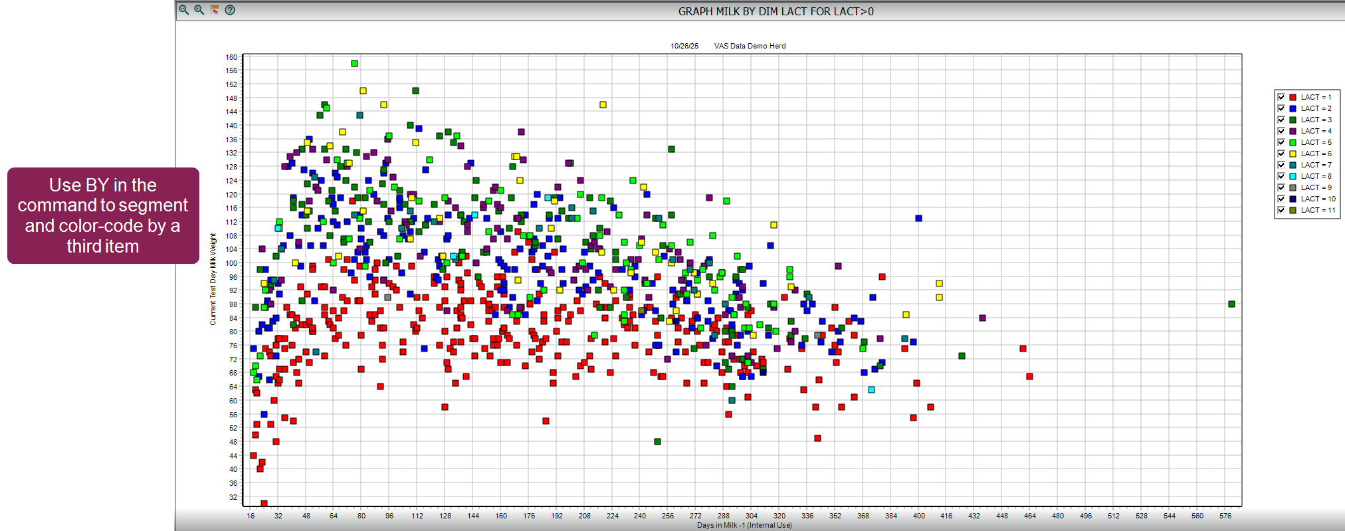Click the Days in Milk x-axis label
Screen dimensions: 1345x531
(744, 525)
